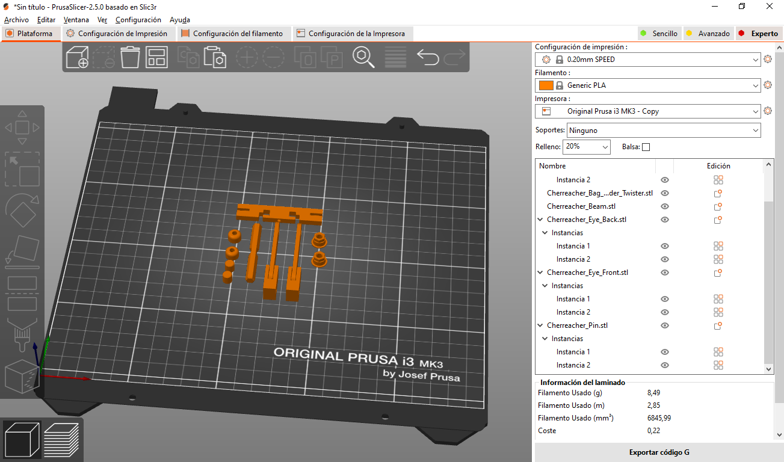Open the Ayuda menu
The image size is (784, 462).
pos(180,20)
